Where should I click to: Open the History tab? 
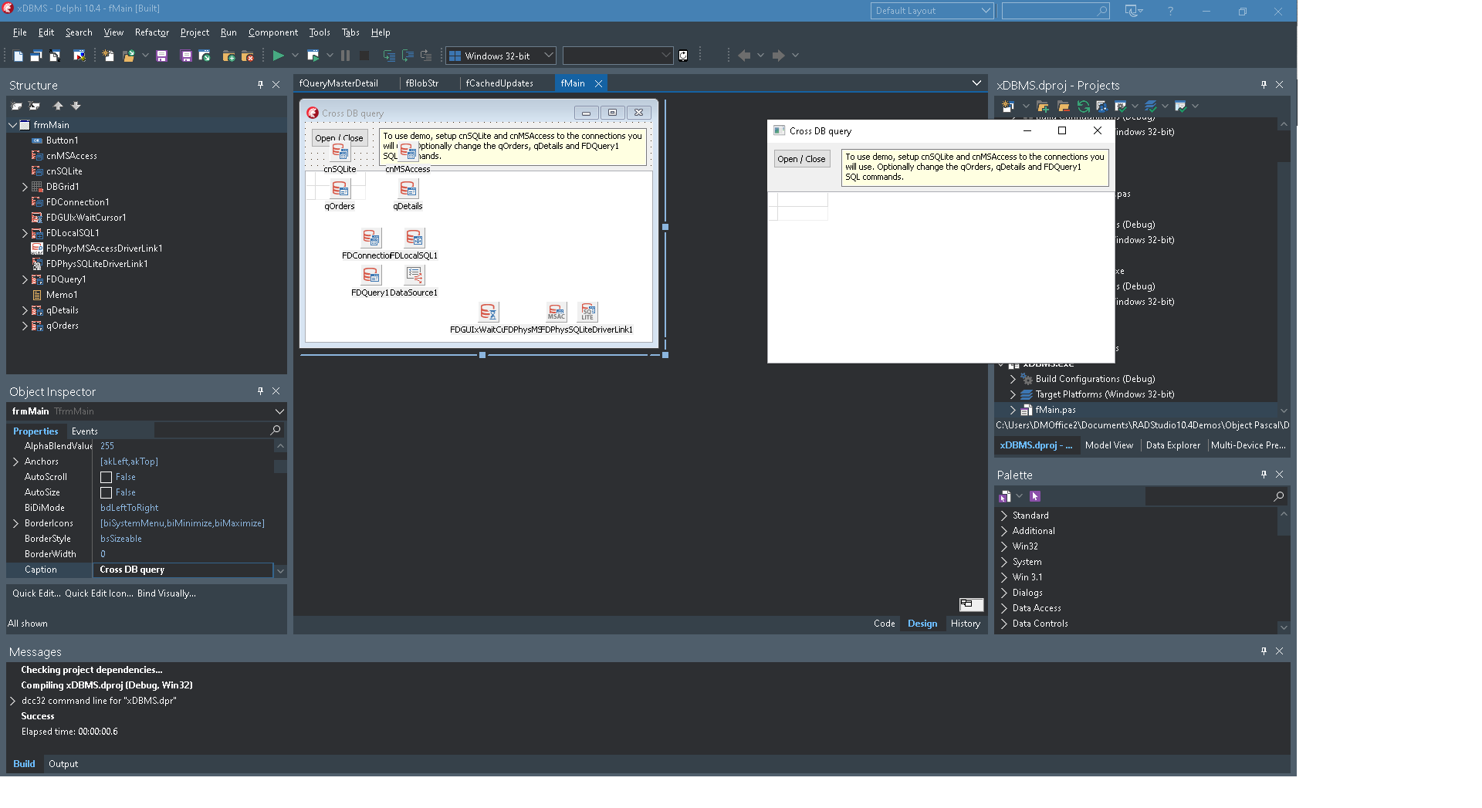(x=966, y=624)
